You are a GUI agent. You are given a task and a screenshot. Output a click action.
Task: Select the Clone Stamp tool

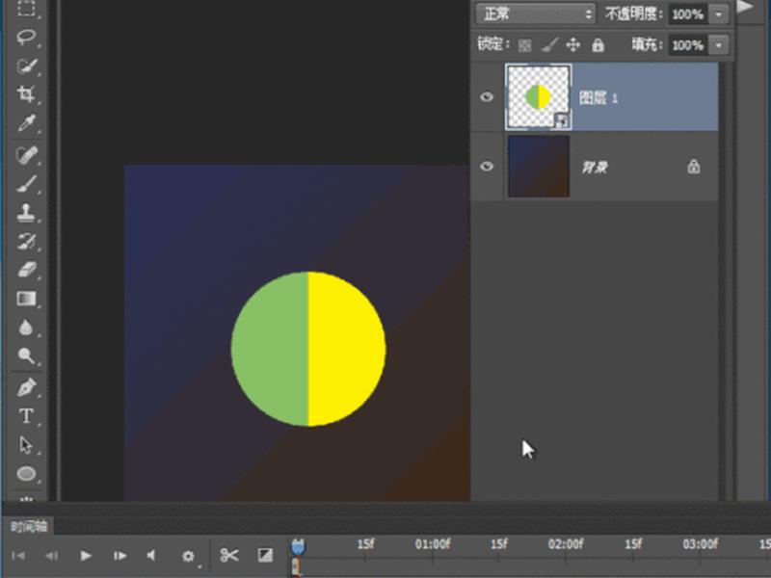[26, 212]
